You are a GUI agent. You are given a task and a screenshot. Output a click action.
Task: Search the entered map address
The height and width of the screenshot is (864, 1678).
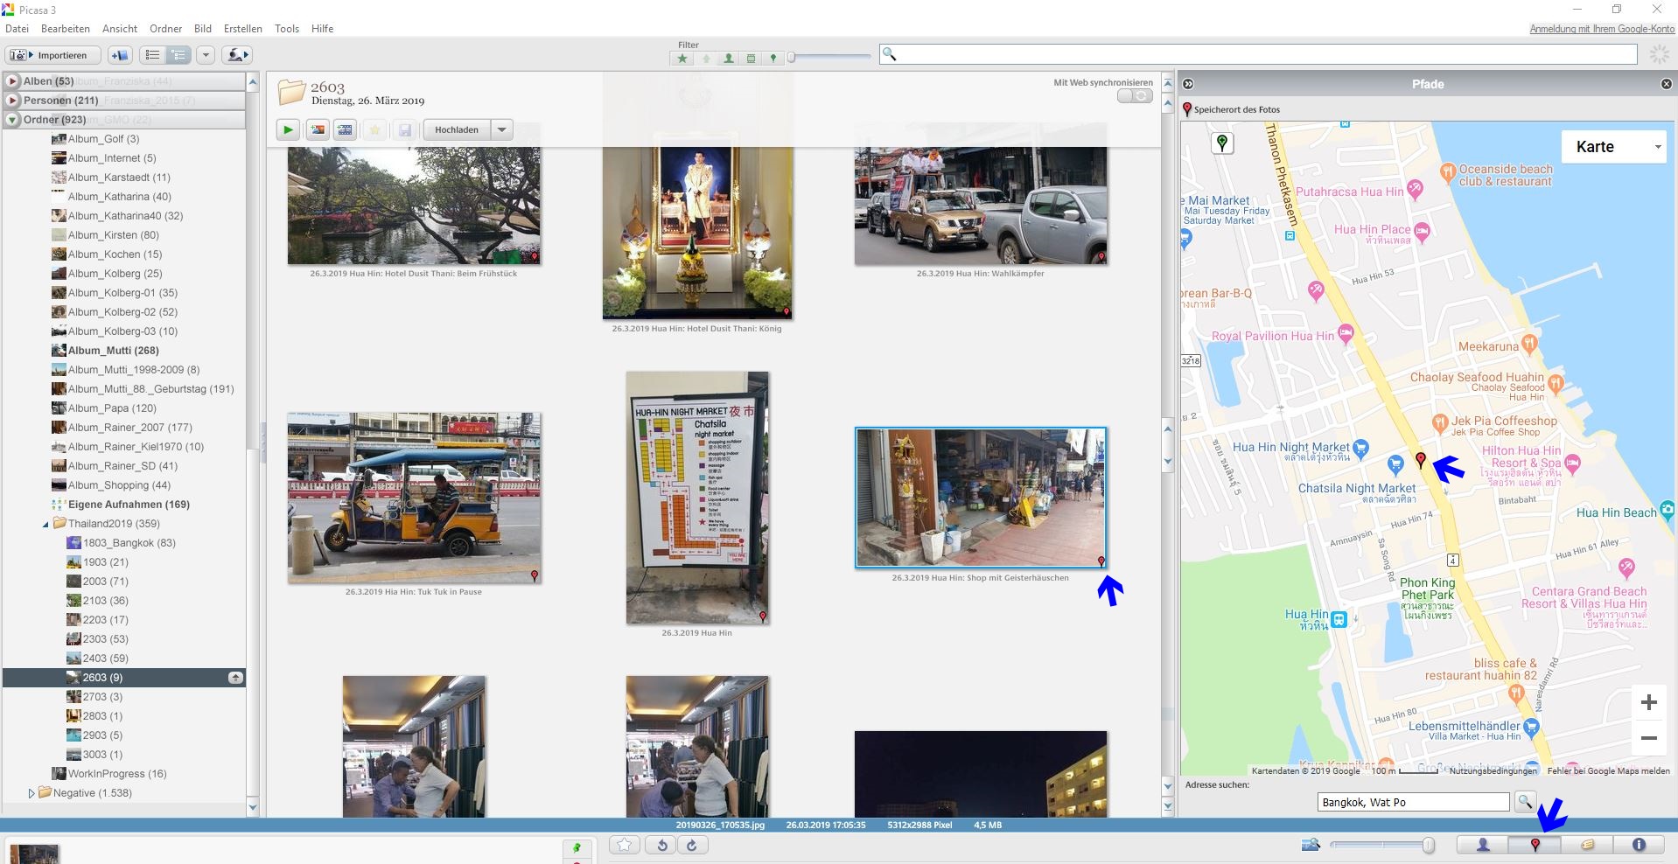pos(1525,801)
